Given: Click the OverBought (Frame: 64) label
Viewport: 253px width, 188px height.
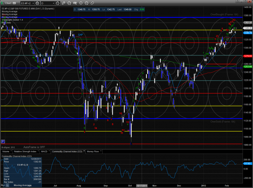Looking at the screenshot, I should tap(224, 15).
